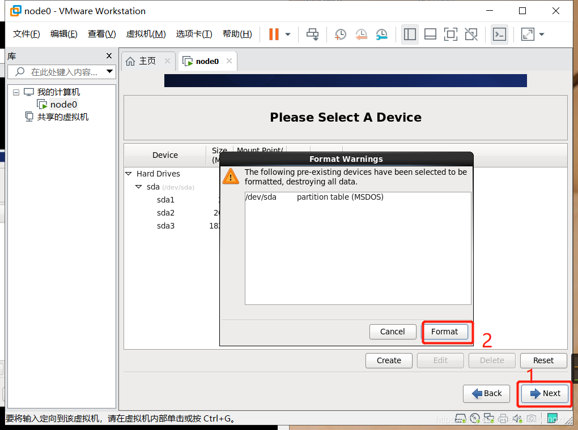Open the 选项卡(T) menu
Image resolution: width=578 pixels, height=430 pixels.
(x=194, y=34)
